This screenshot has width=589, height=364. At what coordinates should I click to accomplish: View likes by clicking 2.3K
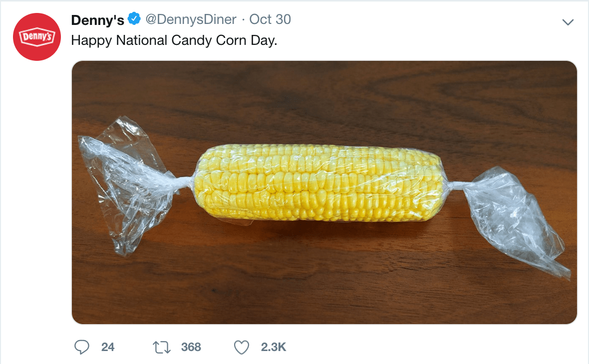273,347
